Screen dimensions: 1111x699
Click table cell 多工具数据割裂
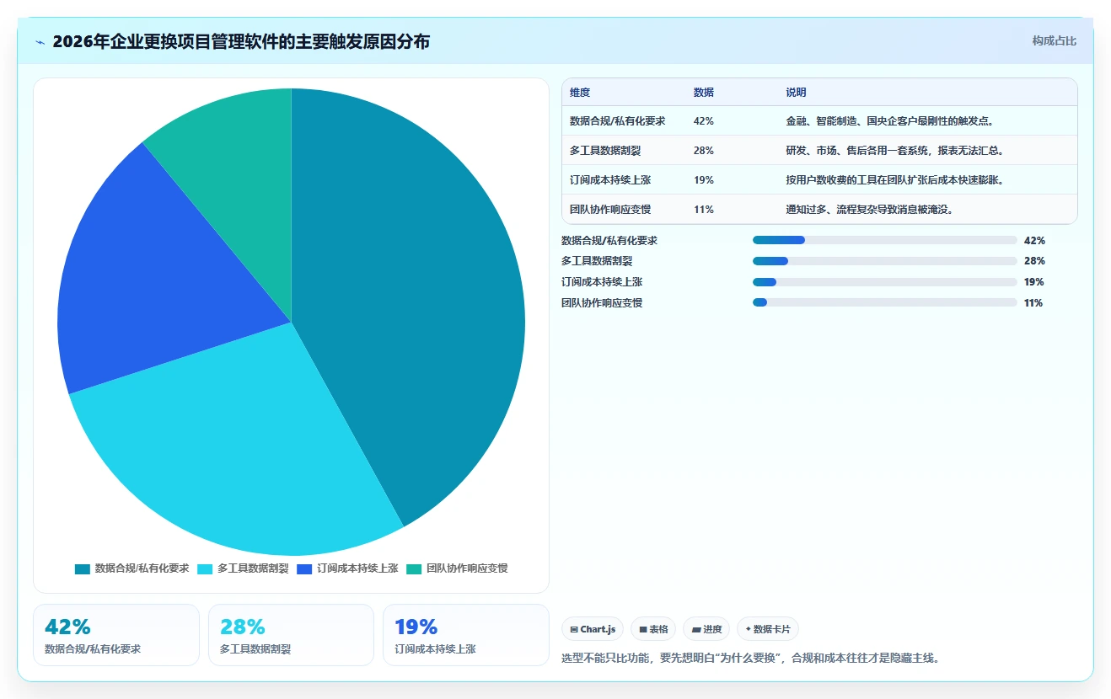pyautogui.click(x=606, y=151)
